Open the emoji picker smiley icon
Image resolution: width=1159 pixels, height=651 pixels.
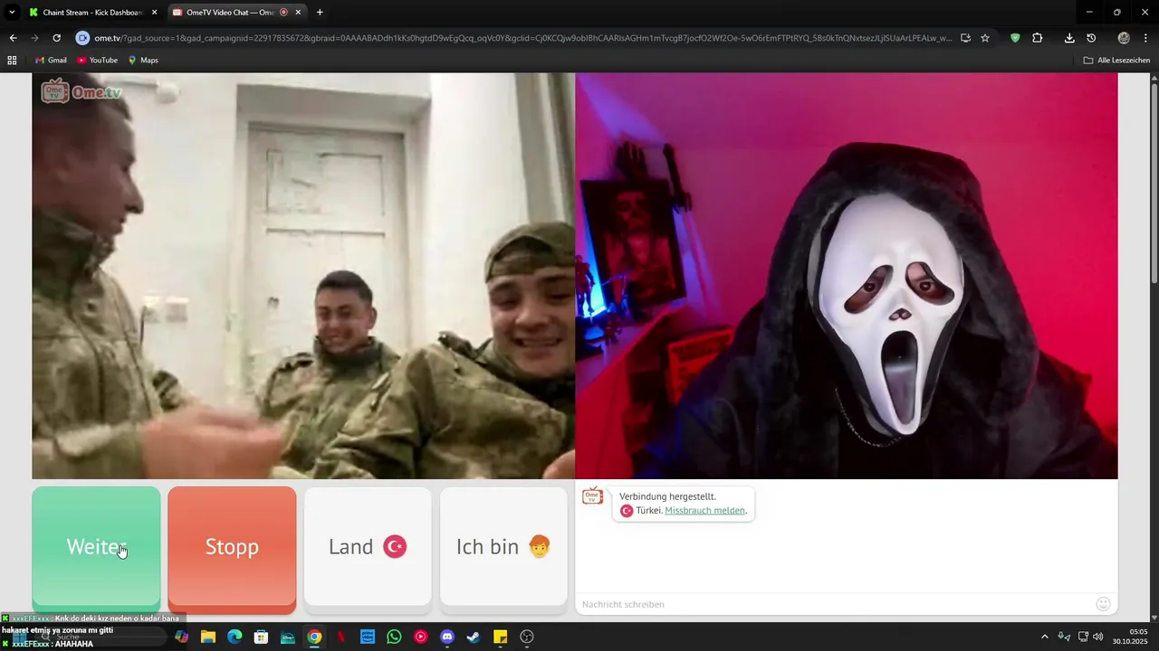coord(1103,604)
